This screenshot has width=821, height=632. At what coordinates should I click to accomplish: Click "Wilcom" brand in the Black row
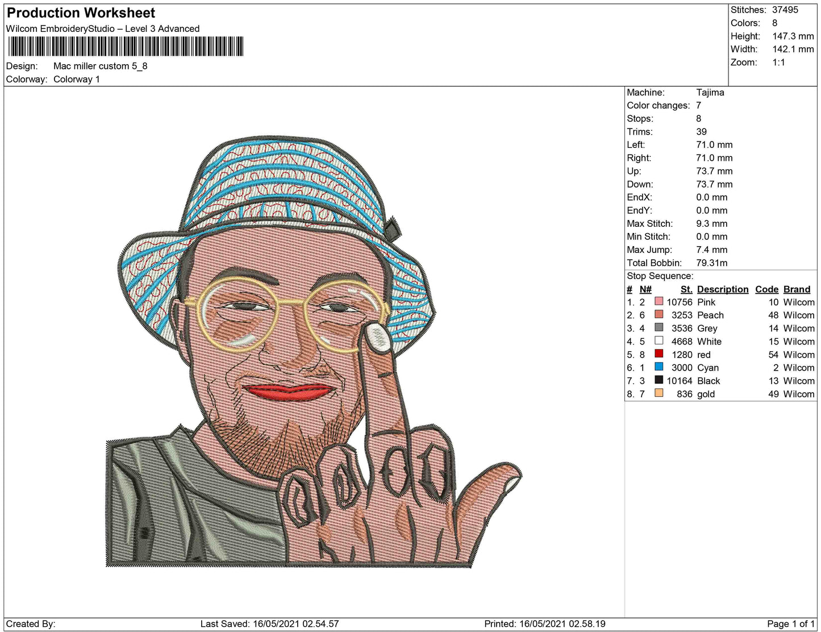click(799, 380)
